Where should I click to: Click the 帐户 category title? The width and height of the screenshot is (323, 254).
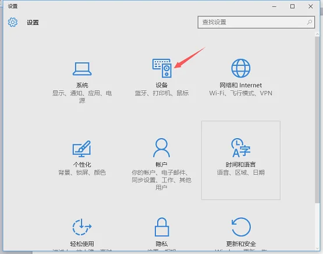click(162, 164)
